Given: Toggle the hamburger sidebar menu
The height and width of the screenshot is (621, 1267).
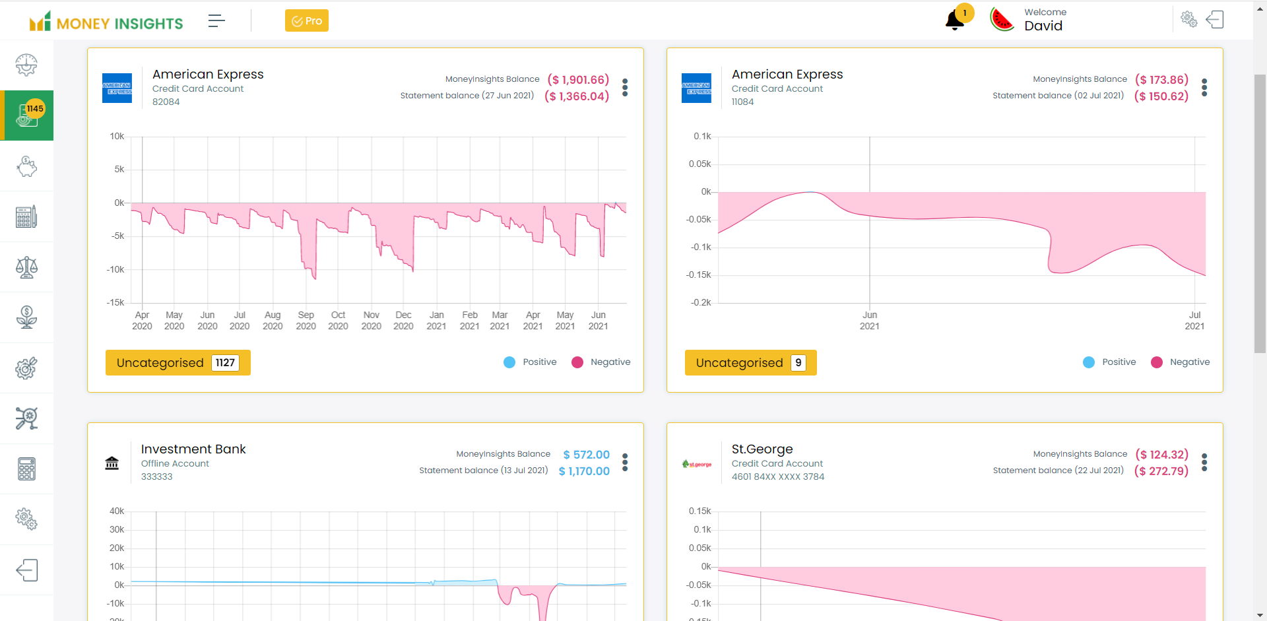Looking at the screenshot, I should [x=216, y=20].
